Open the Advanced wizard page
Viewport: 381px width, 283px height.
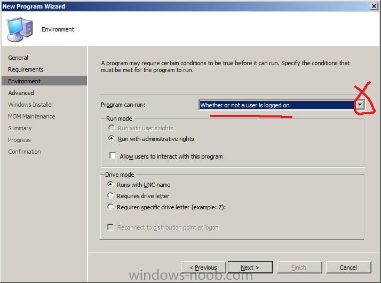point(21,93)
